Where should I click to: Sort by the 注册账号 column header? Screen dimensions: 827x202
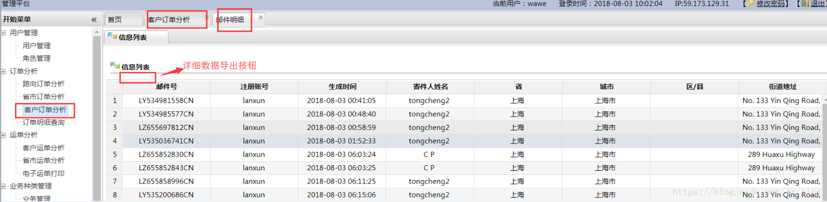tap(254, 86)
